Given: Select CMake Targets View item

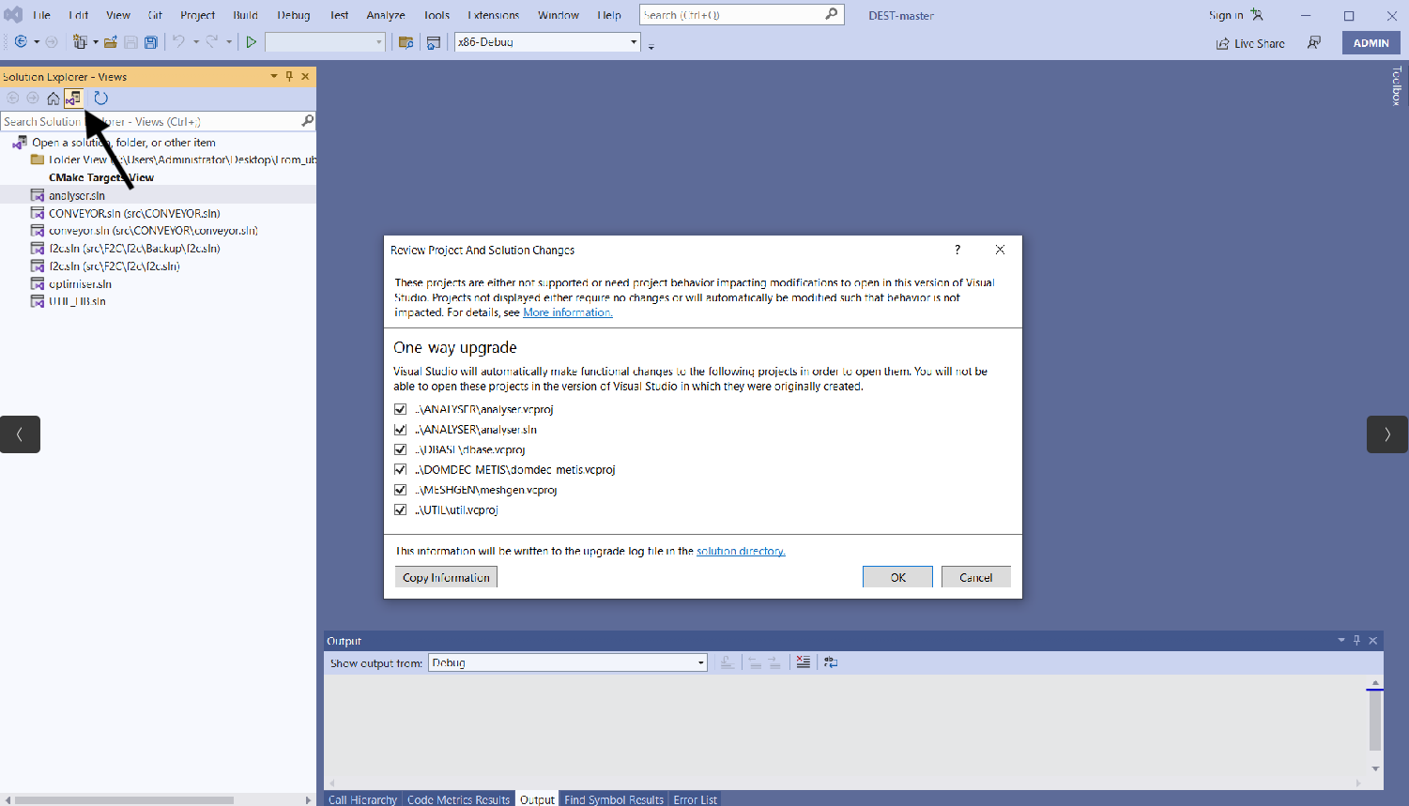Looking at the screenshot, I should coord(101,177).
